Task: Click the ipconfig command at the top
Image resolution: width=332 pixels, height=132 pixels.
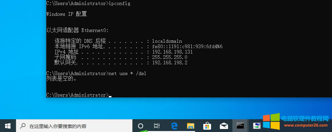Action: [x=119, y=3]
